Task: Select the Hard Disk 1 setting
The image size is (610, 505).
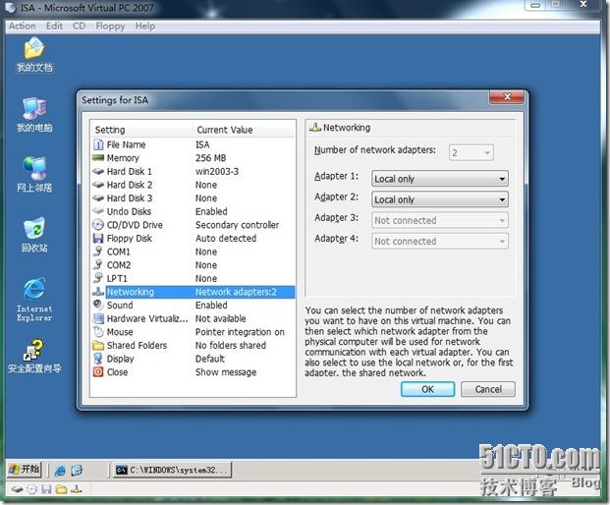Action: tap(193, 172)
